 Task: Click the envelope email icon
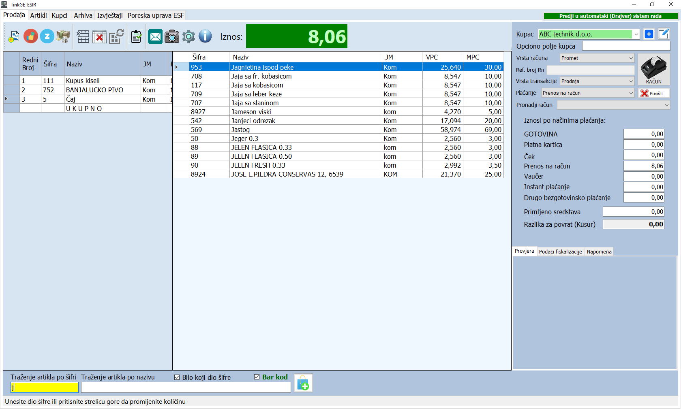point(155,36)
